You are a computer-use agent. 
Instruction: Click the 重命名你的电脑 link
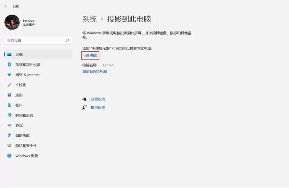pos(95,71)
